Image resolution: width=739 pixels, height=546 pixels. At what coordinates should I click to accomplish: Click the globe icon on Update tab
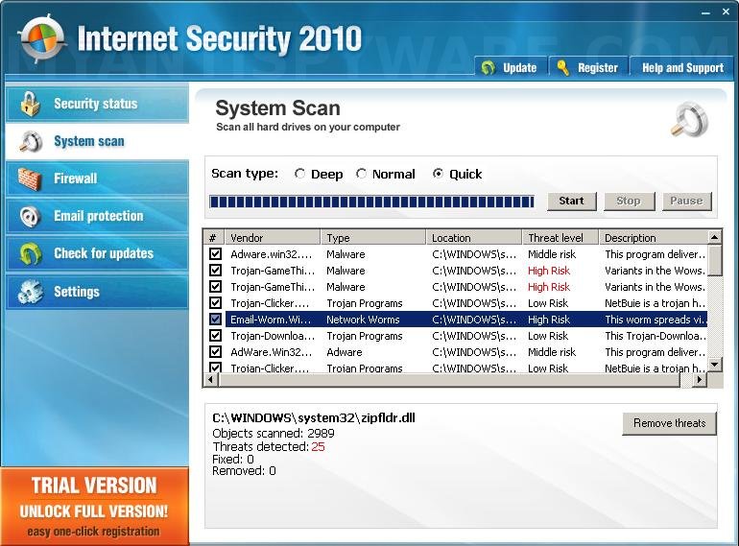point(488,68)
